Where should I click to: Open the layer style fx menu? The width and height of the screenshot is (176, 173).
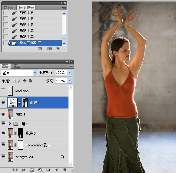24,170
